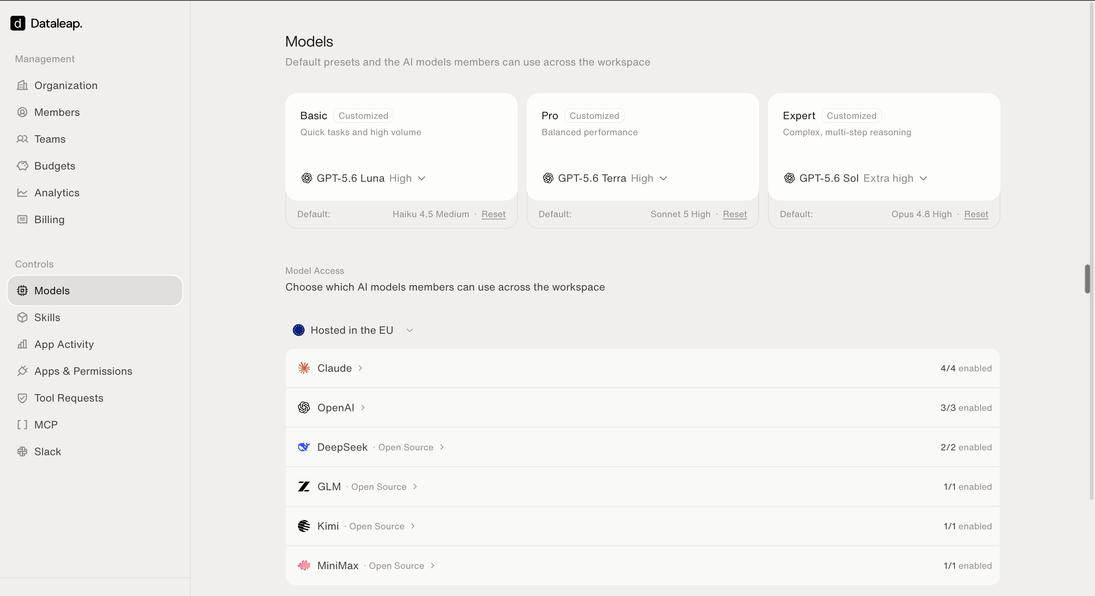Reset the Basic preset to default
This screenshot has width=1095, height=596.
pos(493,214)
